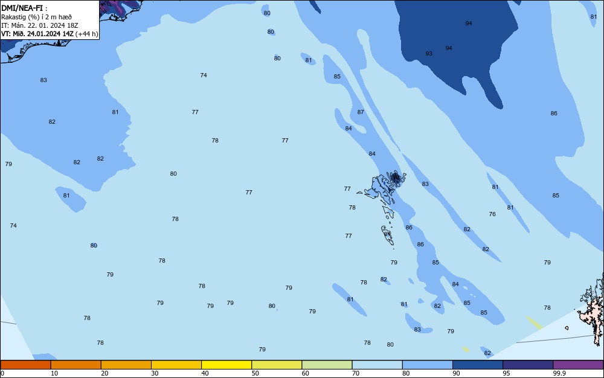Viewport: 604px width, 378px height.
Task: Click the legend tick label '40'
Action: click(x=205, y=373)
